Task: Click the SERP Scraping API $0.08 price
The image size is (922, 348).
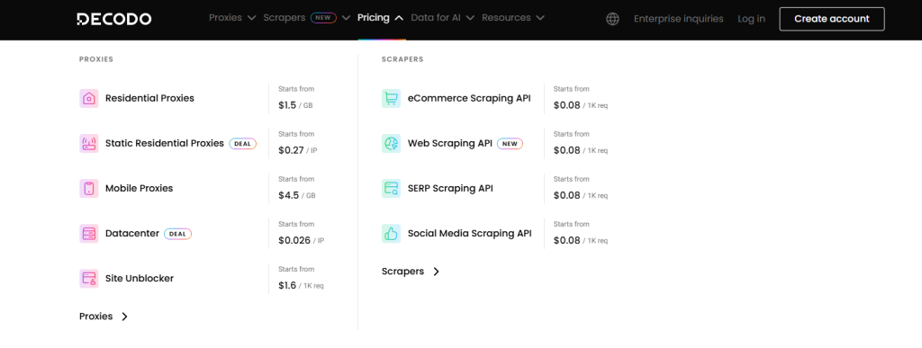Action: 581,195
